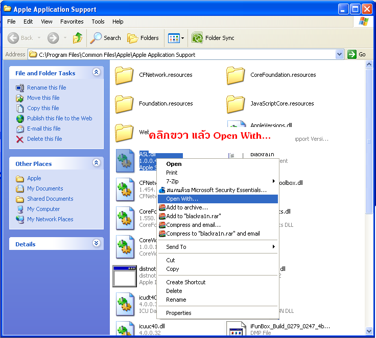The width and height of the screenshot is (376, 338).
Task: Open the Tools menu
Action: pyautogui.click(x=98, y=22)
